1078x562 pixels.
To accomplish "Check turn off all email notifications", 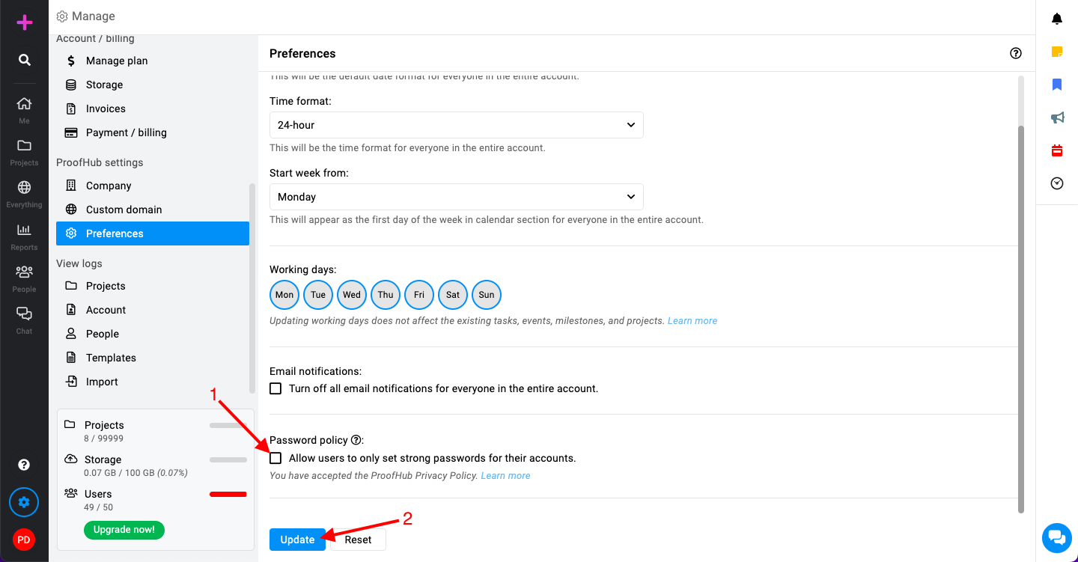I will click(x=275, y=388).
